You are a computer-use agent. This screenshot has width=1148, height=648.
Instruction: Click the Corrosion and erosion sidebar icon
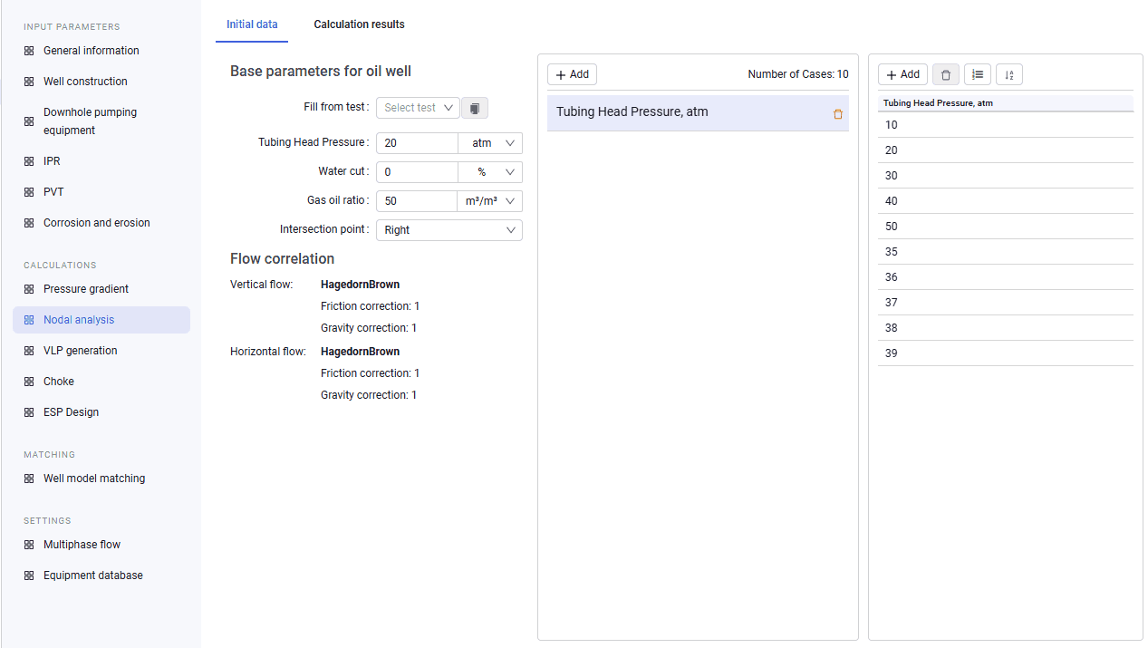tap(29, 223)
